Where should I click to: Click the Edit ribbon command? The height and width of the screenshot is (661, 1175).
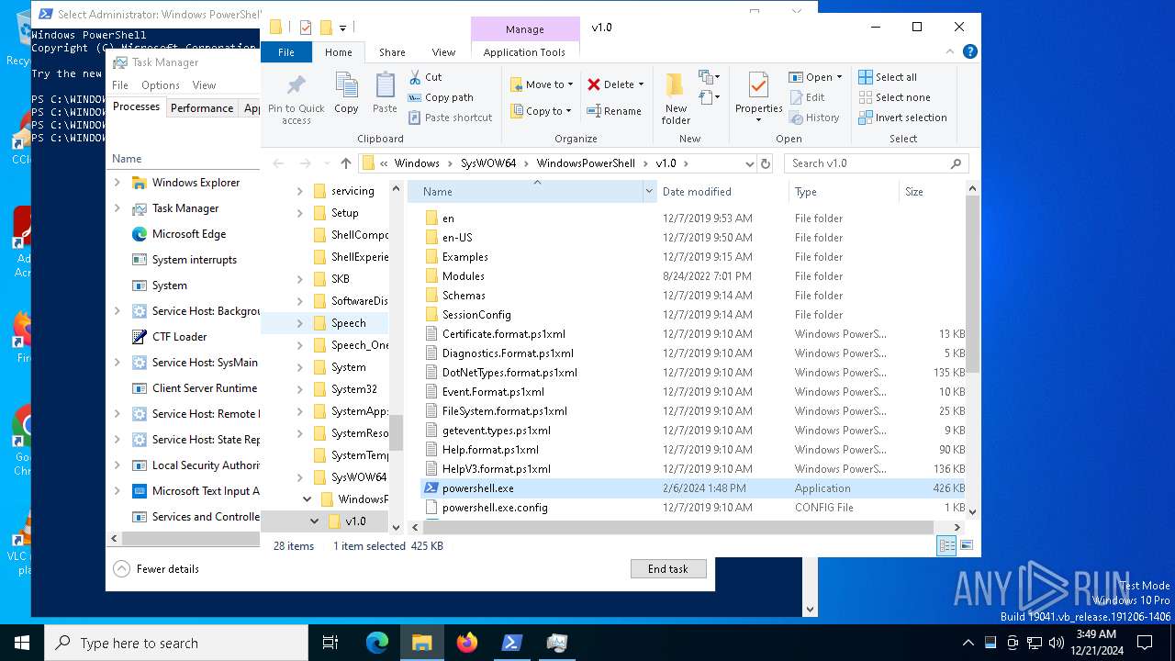[x=807, y=97]
